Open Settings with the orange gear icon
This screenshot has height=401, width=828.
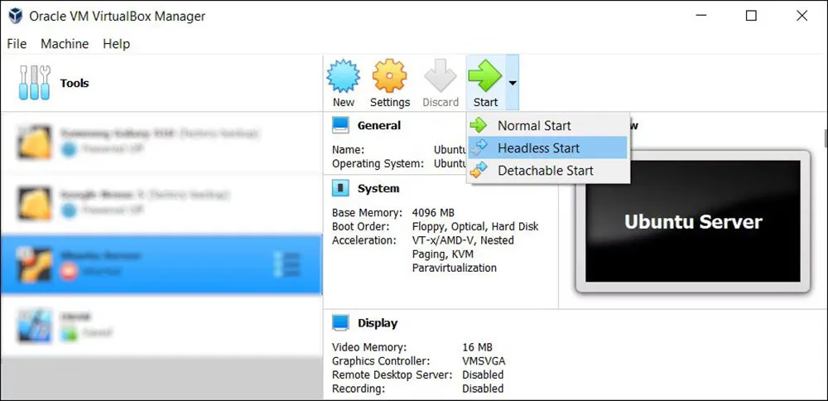click(x=389, y=77)
